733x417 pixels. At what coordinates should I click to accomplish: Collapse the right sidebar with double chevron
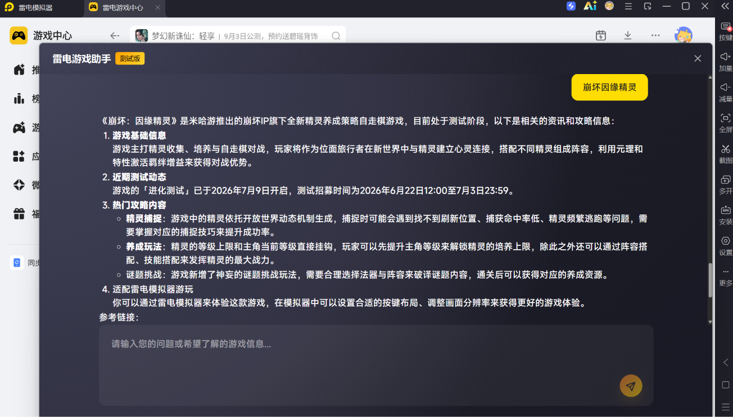point(725,6)
